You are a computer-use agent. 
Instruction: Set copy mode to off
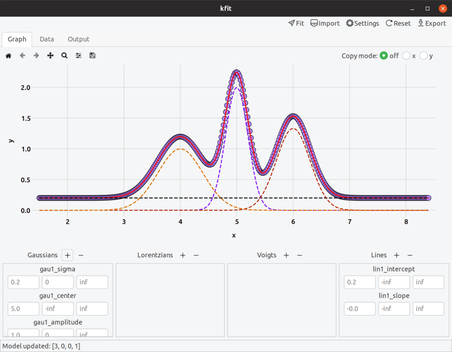[x=384, y=56]
